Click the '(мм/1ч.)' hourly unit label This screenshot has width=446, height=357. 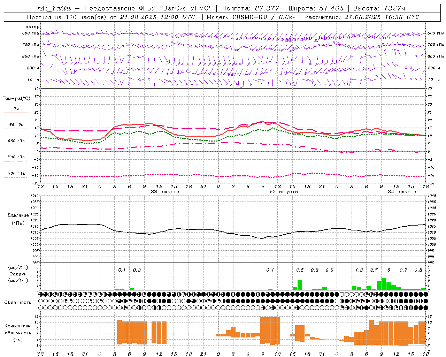click(18, 281)
